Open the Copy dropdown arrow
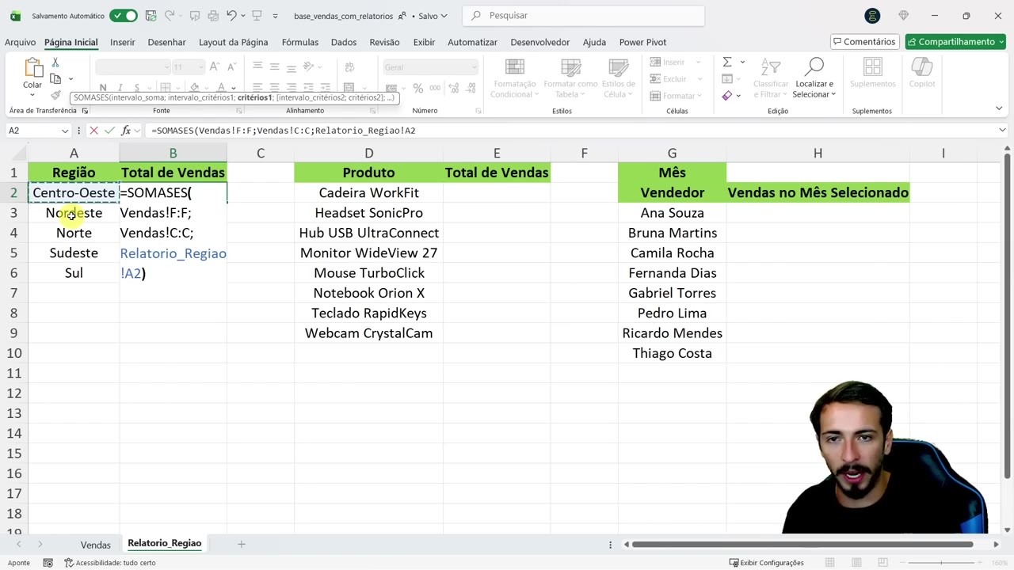 [x=71, y=79]
